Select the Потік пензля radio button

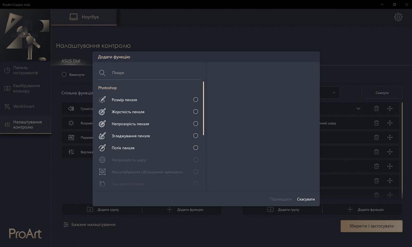pos(196,148)
